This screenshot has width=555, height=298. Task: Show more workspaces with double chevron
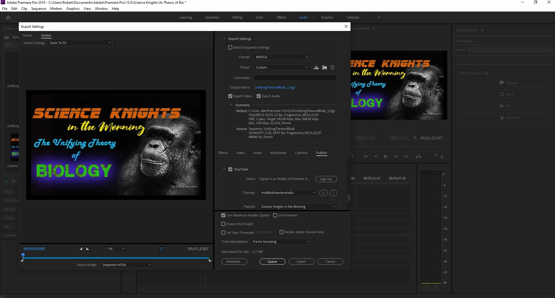(379, 17)
